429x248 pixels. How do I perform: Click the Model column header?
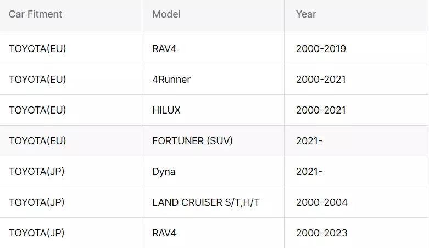point(166,14)
